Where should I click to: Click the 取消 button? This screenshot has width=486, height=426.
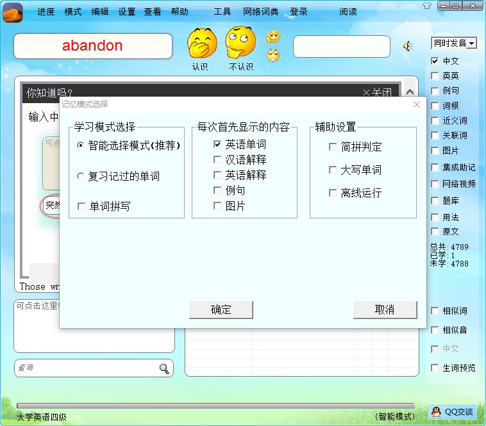pyautogui.click(x=385, y=309)
